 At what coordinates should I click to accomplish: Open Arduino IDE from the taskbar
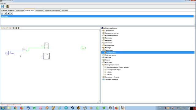coord(66,108)
